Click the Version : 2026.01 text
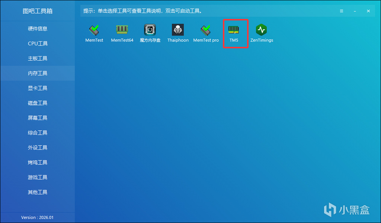Image resolution: width=381 pixels, height=223 pixels. (x=37, y=217)
